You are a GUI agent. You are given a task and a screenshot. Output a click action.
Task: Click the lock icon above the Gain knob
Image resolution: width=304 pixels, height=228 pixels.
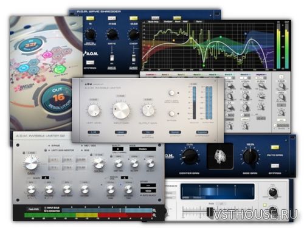[x=24, y=153]
